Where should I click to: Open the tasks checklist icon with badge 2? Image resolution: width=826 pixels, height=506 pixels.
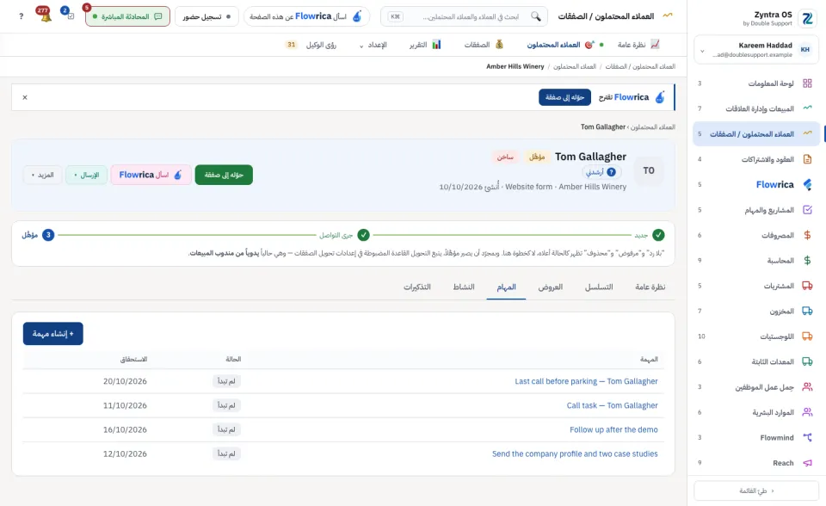[69, 15]
